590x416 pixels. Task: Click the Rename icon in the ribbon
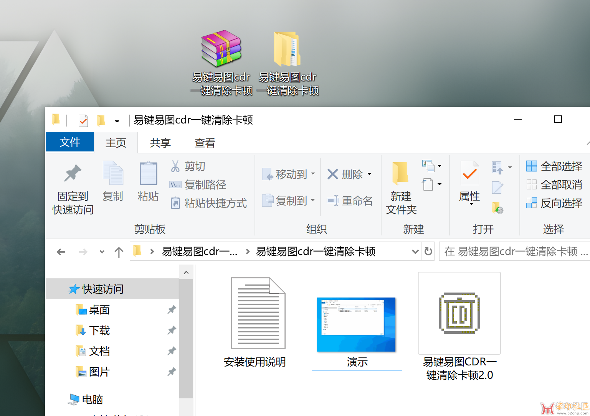tap(332, 201)
